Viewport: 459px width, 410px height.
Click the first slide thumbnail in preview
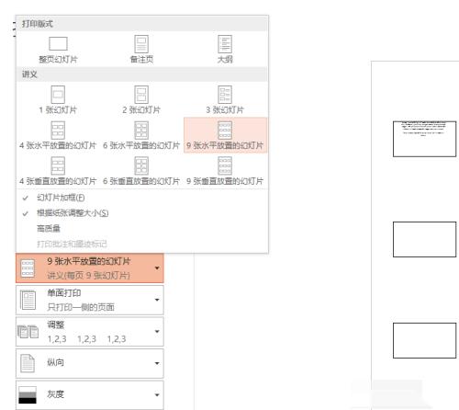[x=424, y=139]
